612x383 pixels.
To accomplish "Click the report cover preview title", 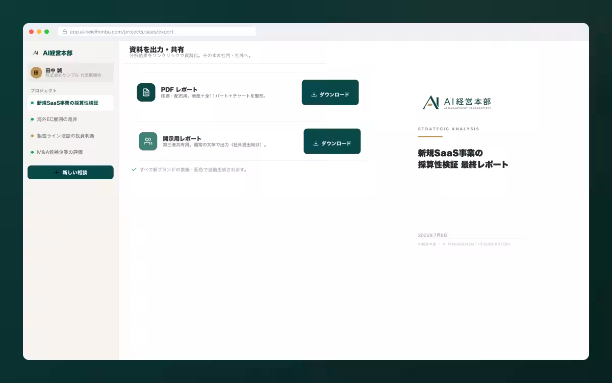I will (463, 159).
